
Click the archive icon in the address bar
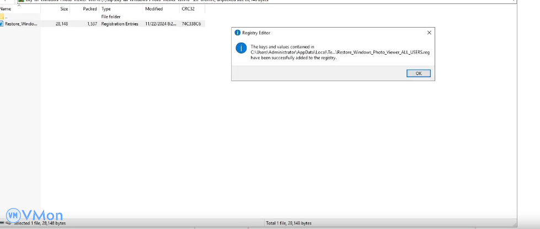20,1
